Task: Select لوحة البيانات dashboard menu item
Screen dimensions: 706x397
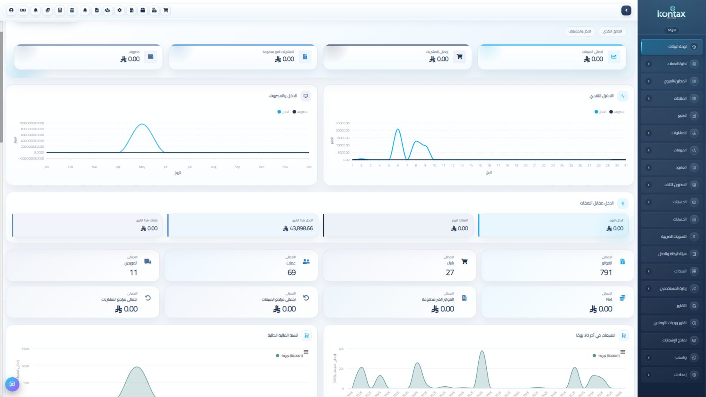Action: pos(671,47)
